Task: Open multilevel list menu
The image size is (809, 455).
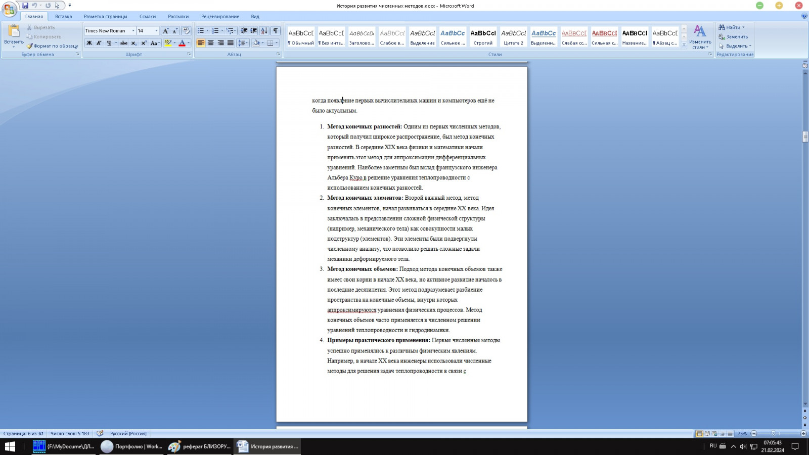Action: click(231, 31)
